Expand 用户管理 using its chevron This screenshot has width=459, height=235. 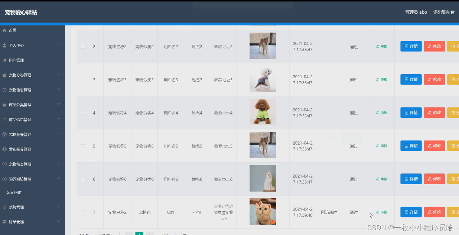point(59,60)
